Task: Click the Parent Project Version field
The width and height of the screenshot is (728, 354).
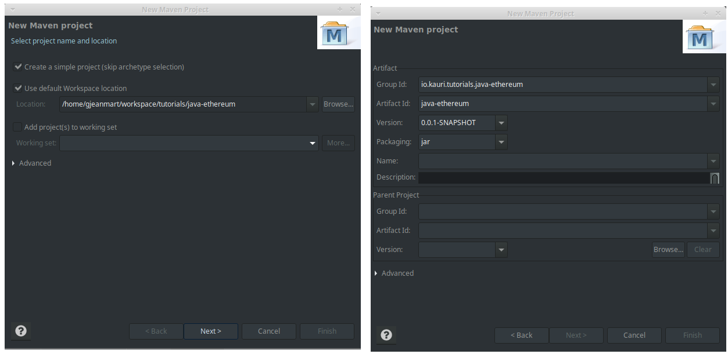Action: [457, 250]
